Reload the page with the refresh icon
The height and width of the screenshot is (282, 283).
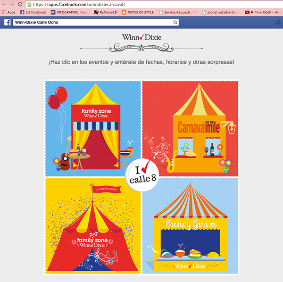[x=20, y=4]
